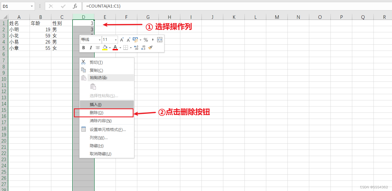
Task: Click the cancel X formula button
Action: (51, 6)
